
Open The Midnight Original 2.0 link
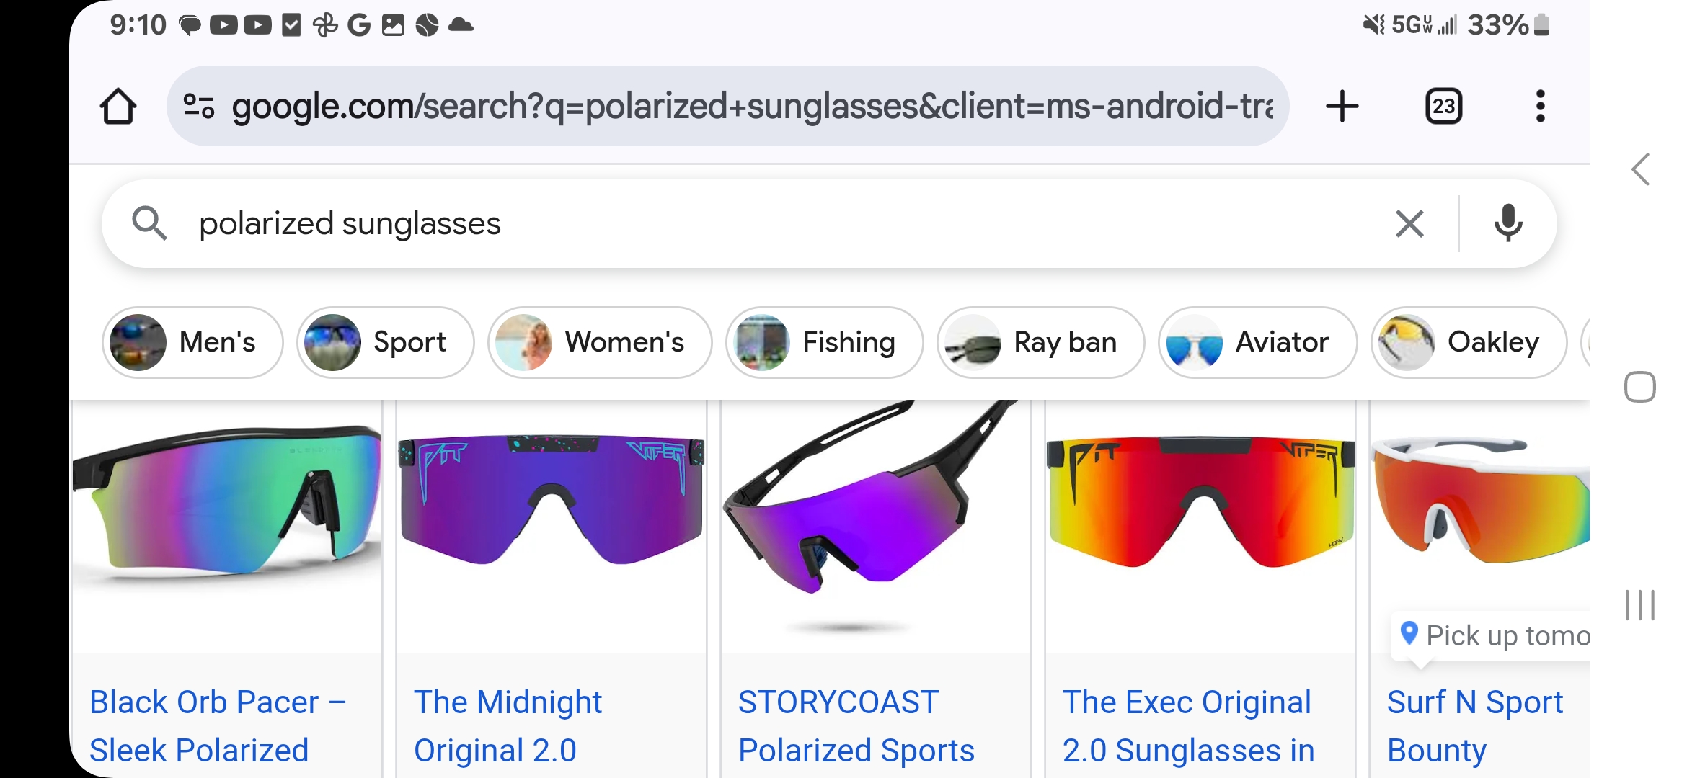[x=508, y=725]
